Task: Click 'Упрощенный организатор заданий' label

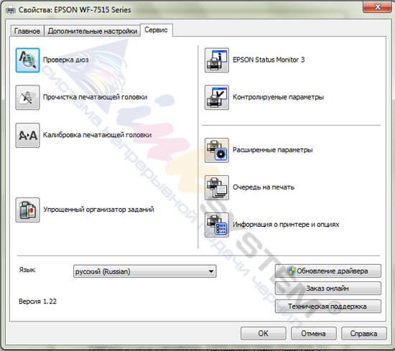Action: click(x=98, y=210)
